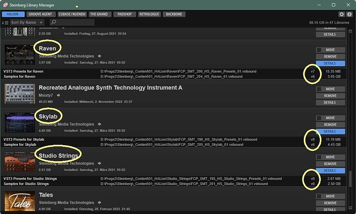Screen dimensions: 356x214
Task: Remove the Studio Strings library
Action: (330, 164)
